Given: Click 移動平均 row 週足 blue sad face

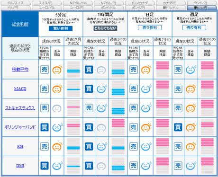Looking at the screenshot, I should pyautogui.click(x=191, y=70).
